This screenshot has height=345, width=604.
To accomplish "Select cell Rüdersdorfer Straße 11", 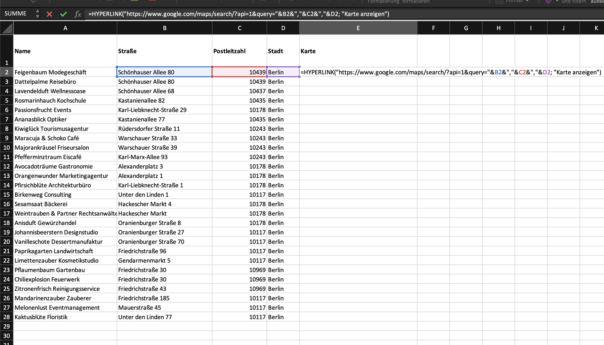I will [x=165, y=129].
